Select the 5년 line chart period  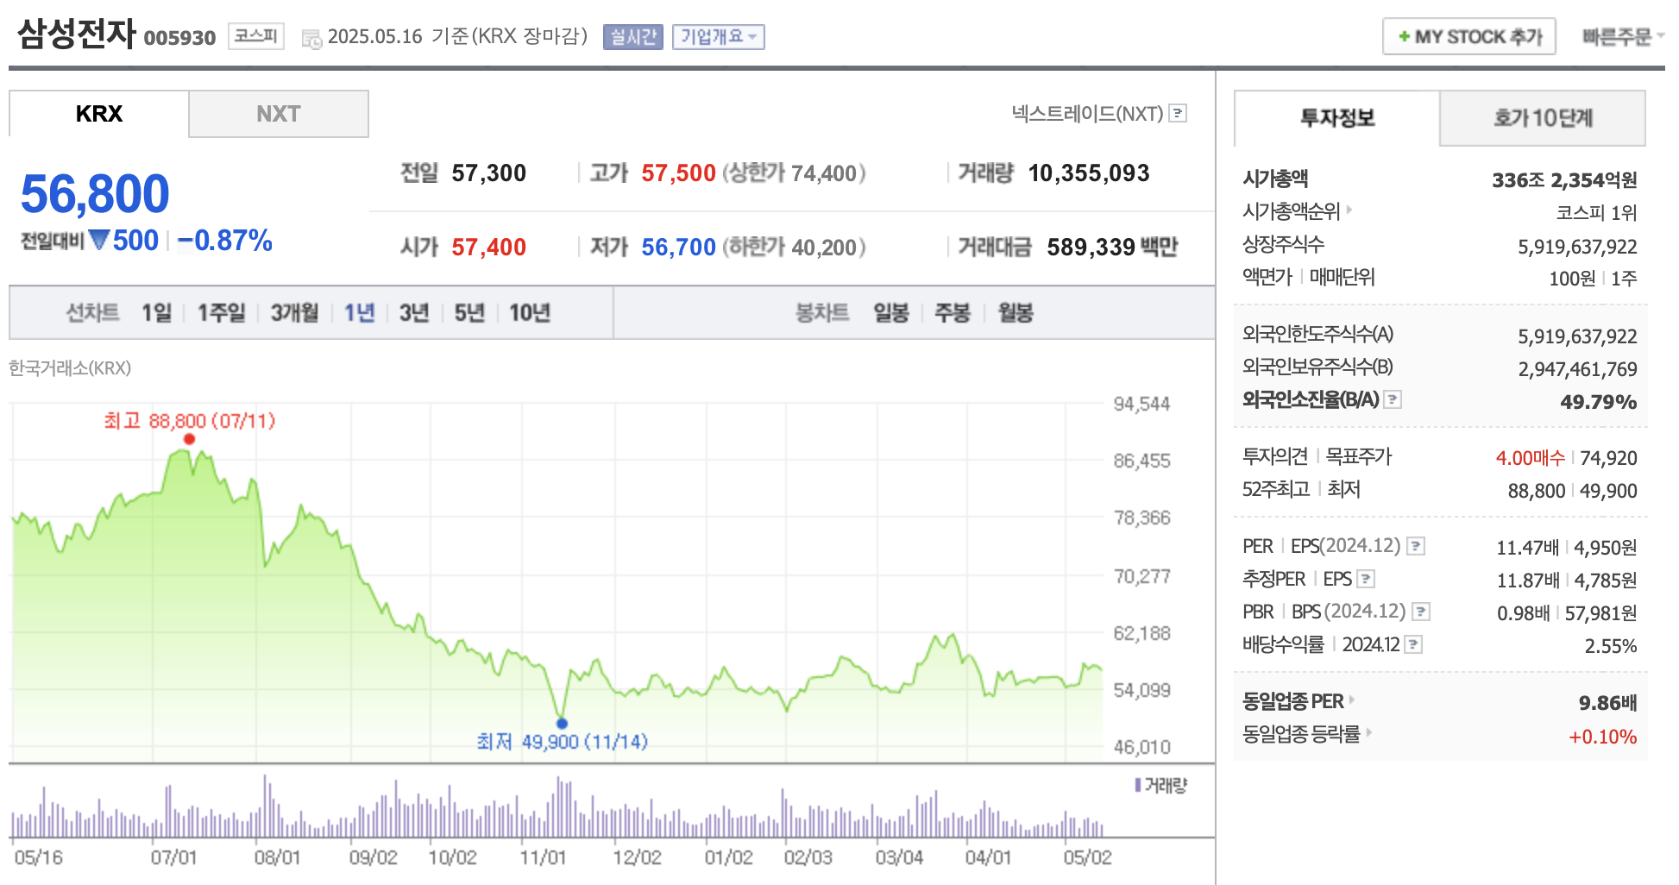pyautogui.click(x=470, y=312)
